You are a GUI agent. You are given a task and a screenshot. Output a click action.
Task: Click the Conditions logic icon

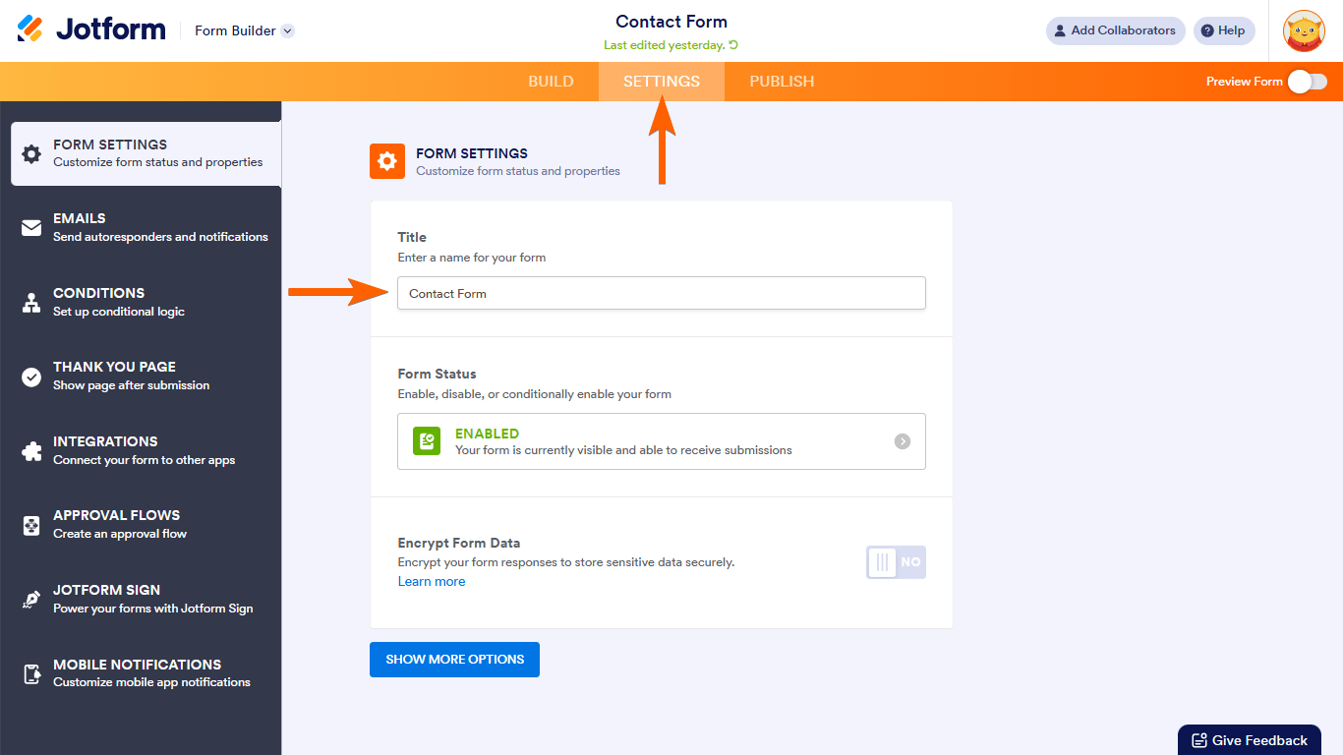31,303
